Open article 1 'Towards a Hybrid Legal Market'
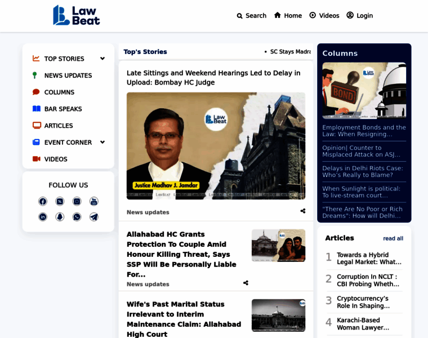This screenshot has width=428, height=338. 369,258
